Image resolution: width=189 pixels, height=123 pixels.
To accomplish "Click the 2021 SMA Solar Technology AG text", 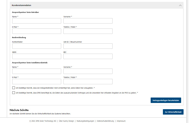I will pos(43,121).
